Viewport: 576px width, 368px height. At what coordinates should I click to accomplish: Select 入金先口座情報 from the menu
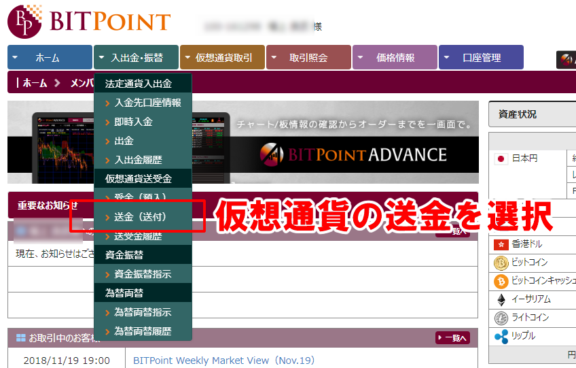coord(143,103)
